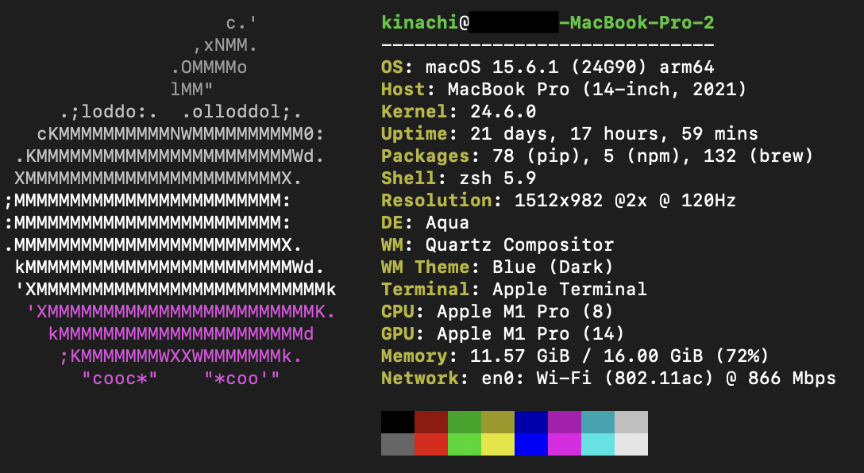
Task: Click the Network line "en0: Wi-Fi (802.11ac)"
Action: pos(609,379)
